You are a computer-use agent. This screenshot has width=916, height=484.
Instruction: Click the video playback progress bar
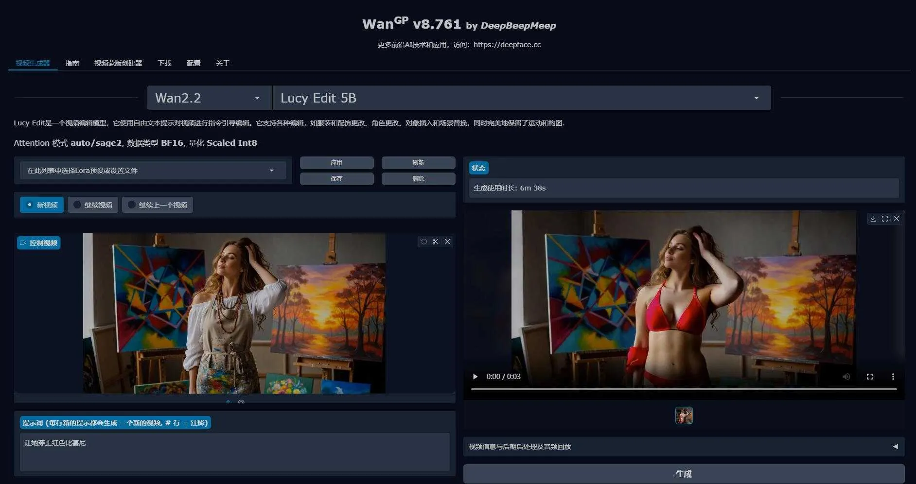[683, 389]
